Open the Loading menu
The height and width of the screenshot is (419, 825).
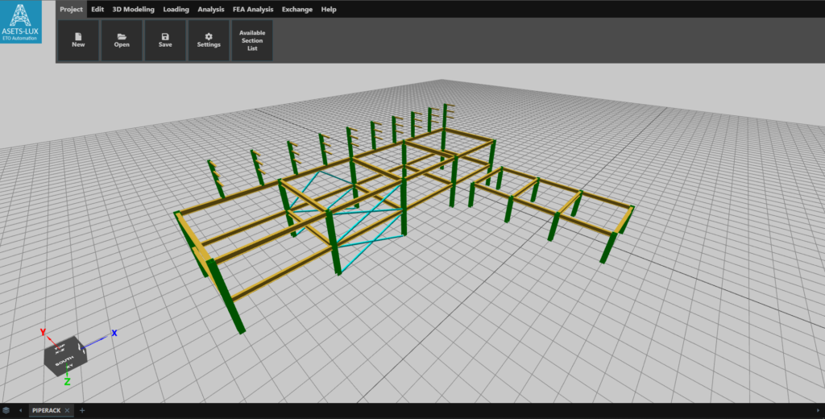click(x=176, y=9)
